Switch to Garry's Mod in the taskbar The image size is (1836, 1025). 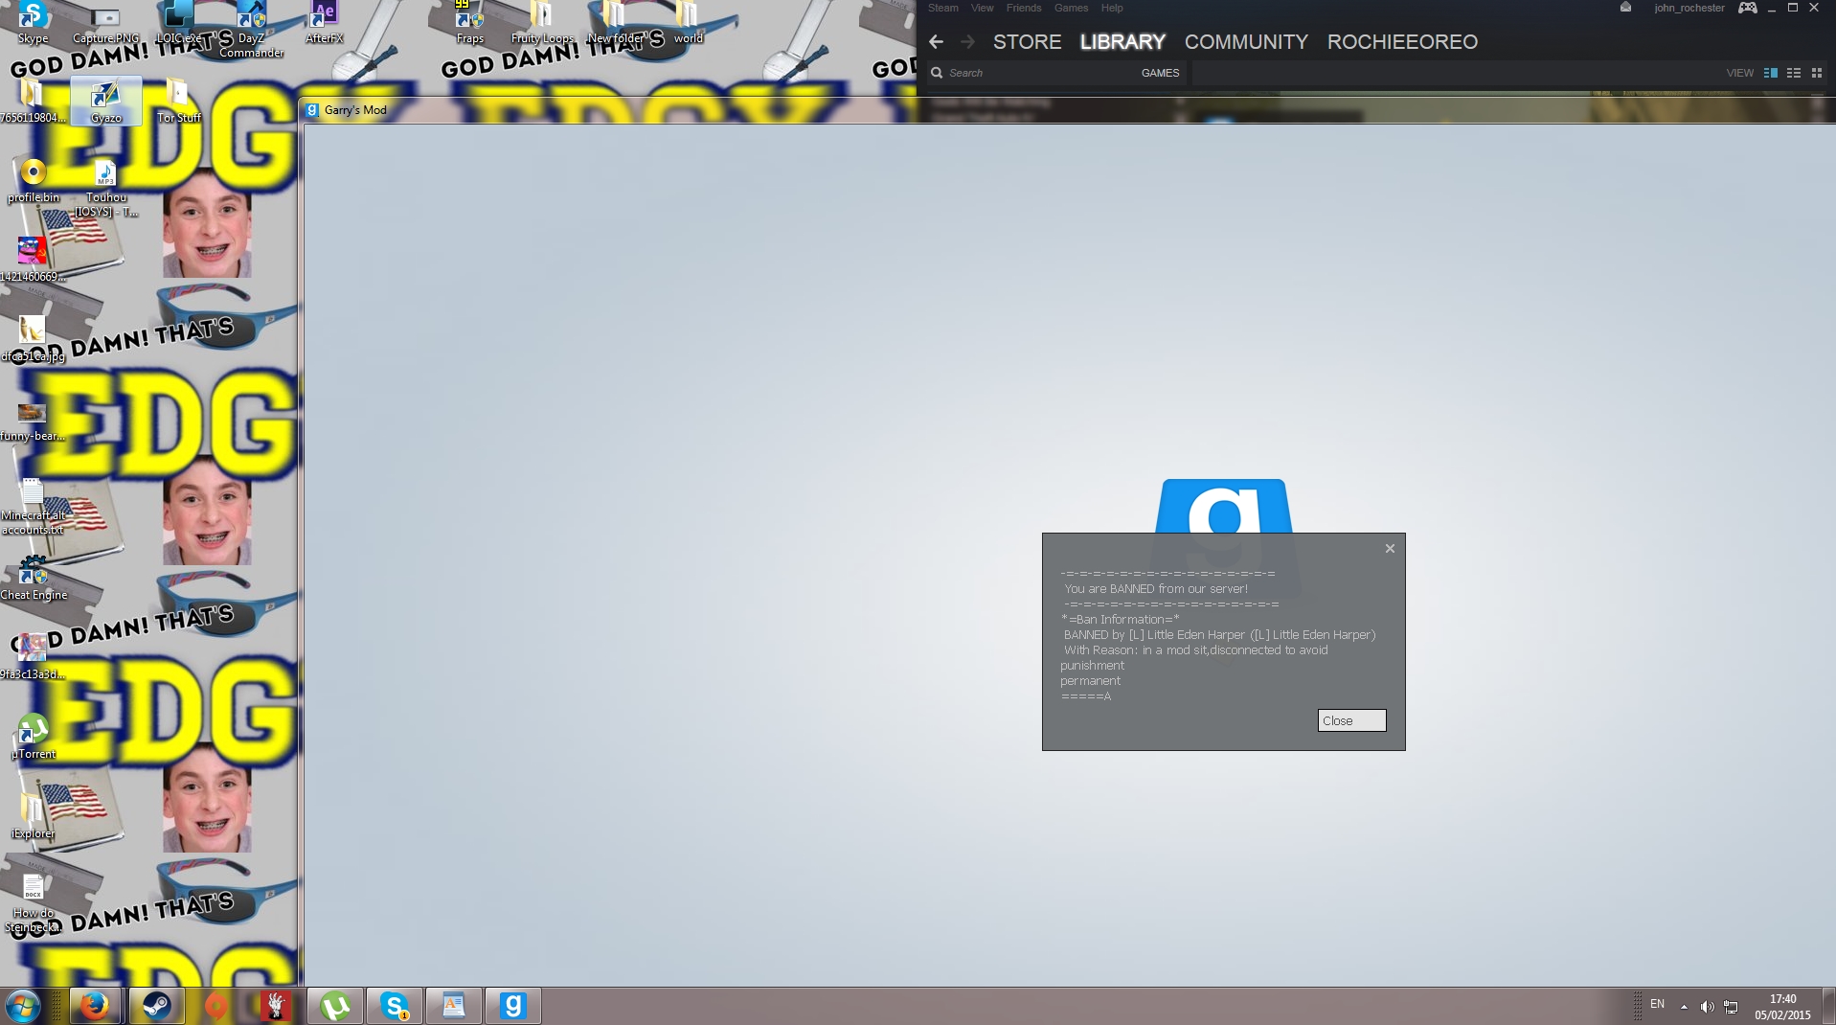513,1007
